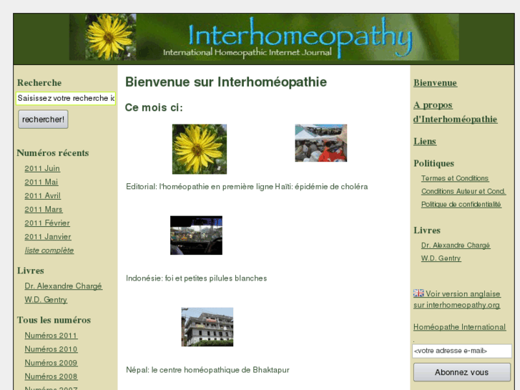Open Termes et Conditions
Image resolution: width=520 pixels, height=390 pixels.
coord(455,178)
